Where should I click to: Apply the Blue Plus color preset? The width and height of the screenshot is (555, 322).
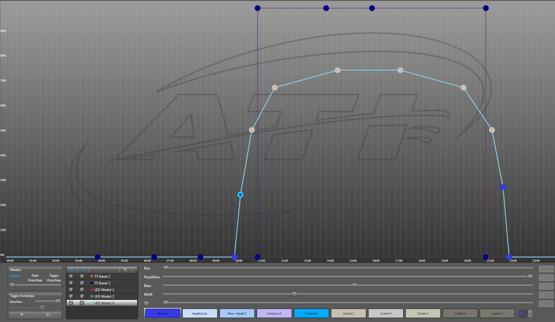click(163, 313)
